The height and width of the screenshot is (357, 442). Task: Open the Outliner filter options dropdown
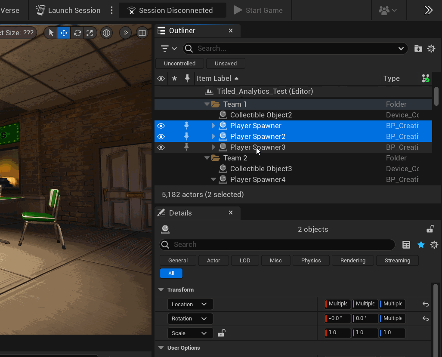click(169, 49)
